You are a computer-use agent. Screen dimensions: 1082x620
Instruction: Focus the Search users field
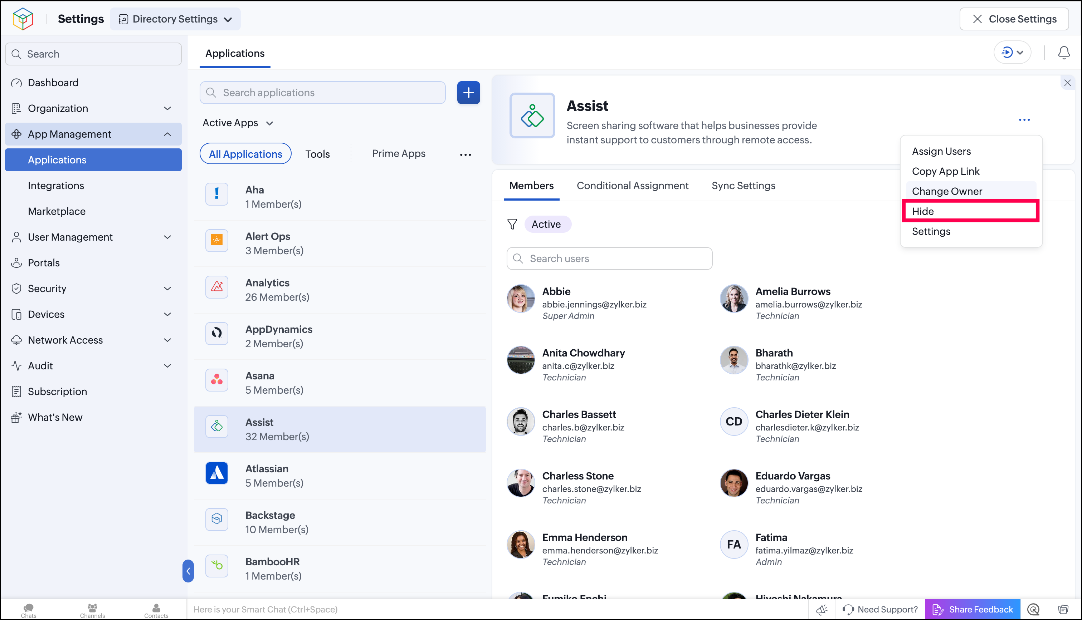pos(609,259)
